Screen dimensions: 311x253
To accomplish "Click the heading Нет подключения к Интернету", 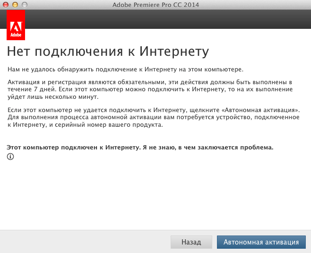I will pos(108,52).
